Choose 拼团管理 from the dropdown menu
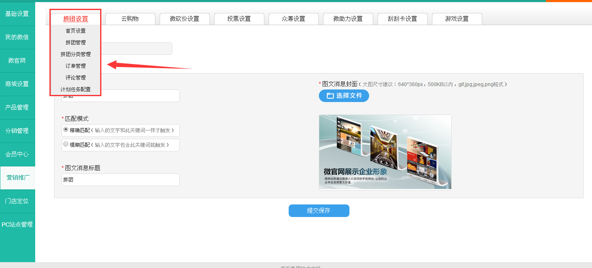 click(76, 43)
